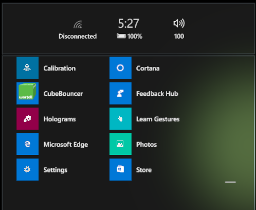The height and width of the screenshot is (210, 256).
Task: Select the Cortana label
Action: (x=148, y=68)
